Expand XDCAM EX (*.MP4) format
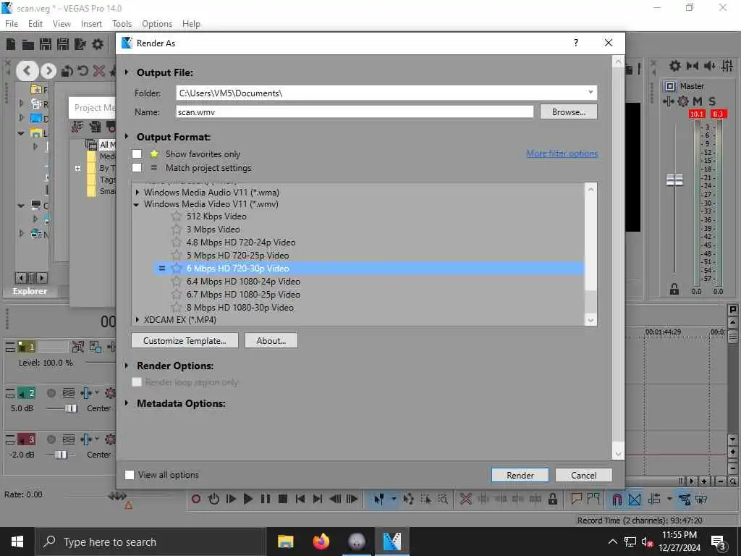The height and width of the screenshot is (556, 741). pyautogui.click(x=137, y=319)
